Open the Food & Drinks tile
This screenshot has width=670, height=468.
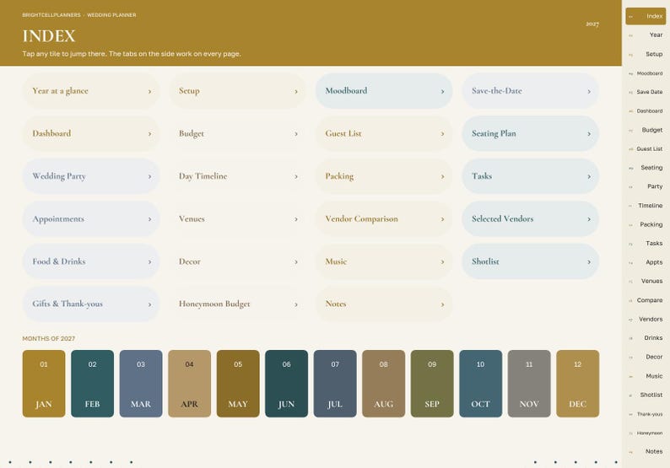coord(90,261)
